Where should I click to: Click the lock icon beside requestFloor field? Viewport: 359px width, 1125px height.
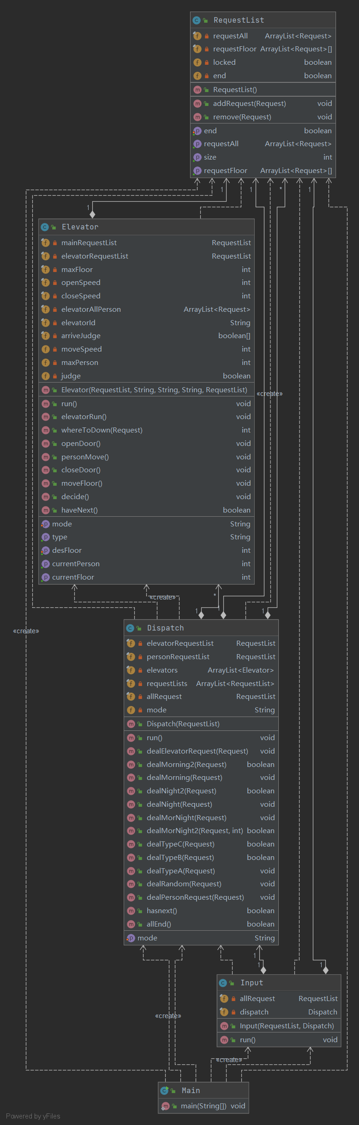tap(207, 49)
